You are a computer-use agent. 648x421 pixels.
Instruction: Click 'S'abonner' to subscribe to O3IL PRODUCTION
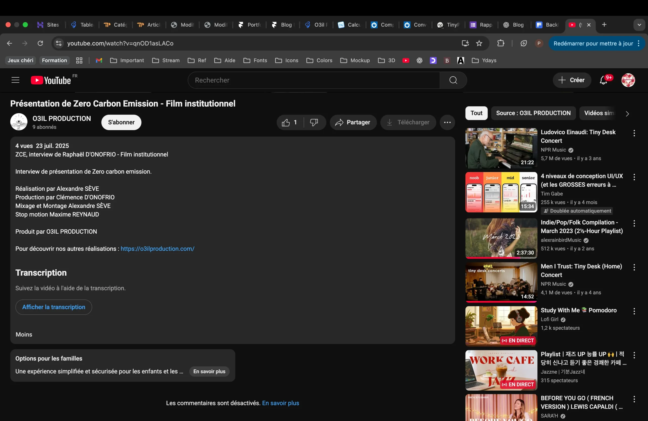pyautogui.click(x=121, y=122)
